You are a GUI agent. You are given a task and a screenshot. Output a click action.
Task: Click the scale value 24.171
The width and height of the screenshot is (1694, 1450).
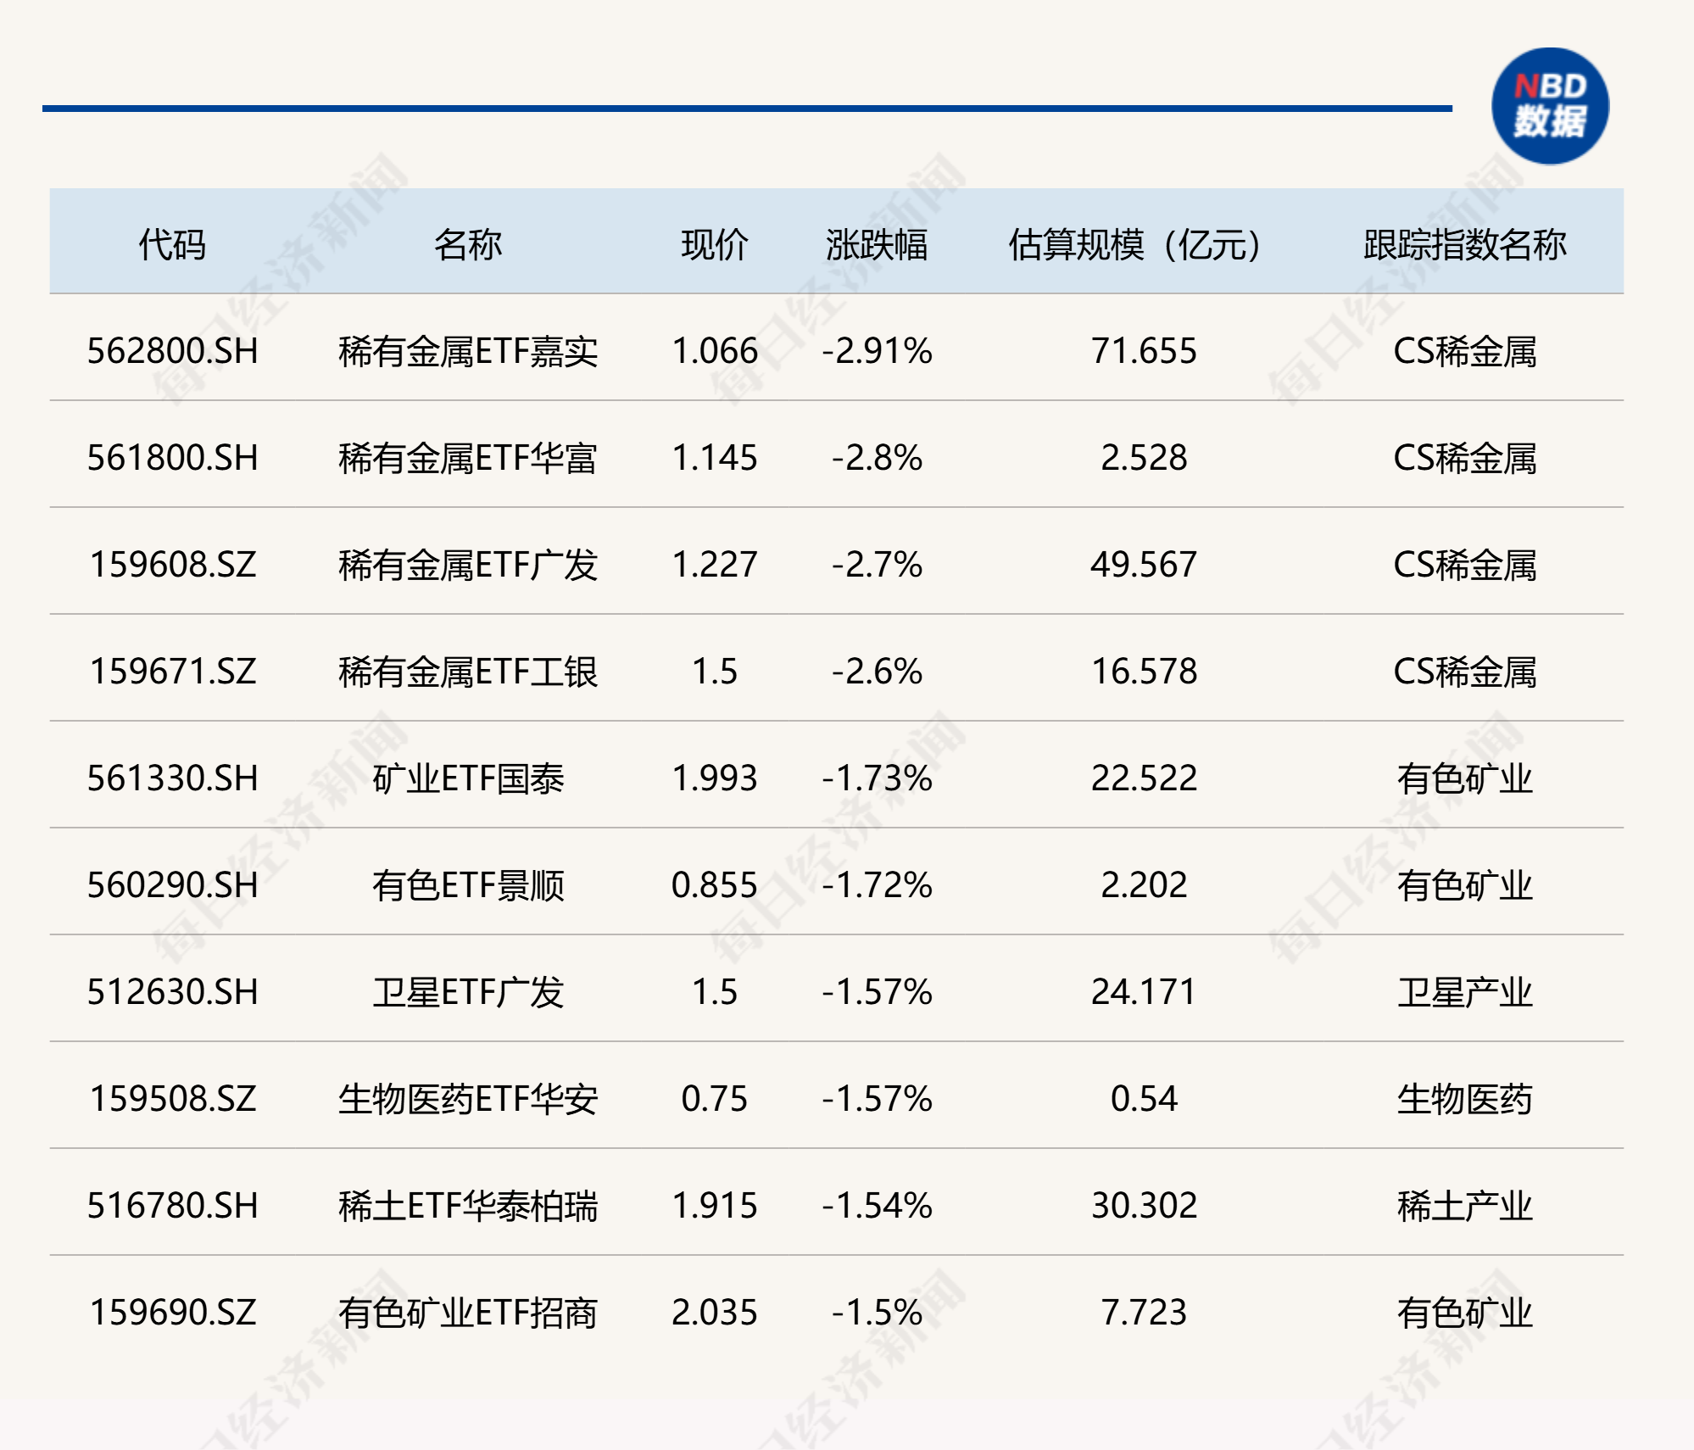click(x=1144, y=992)
